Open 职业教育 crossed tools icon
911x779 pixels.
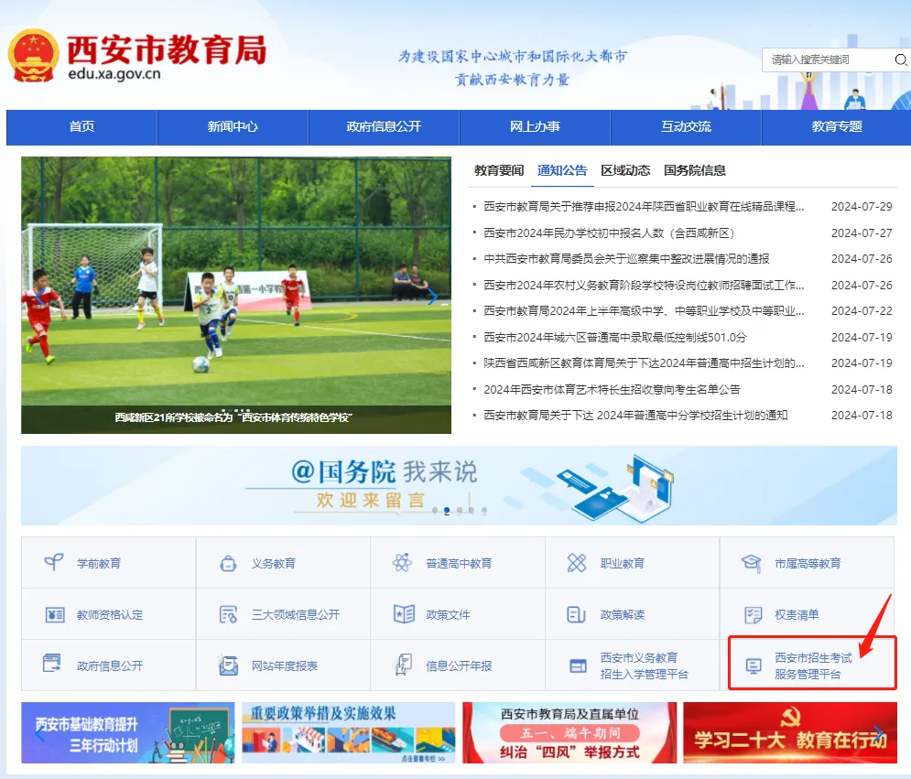[576, 562]
